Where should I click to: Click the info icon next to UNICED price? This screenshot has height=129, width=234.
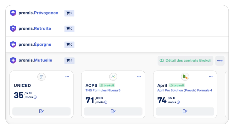[35, 97]
